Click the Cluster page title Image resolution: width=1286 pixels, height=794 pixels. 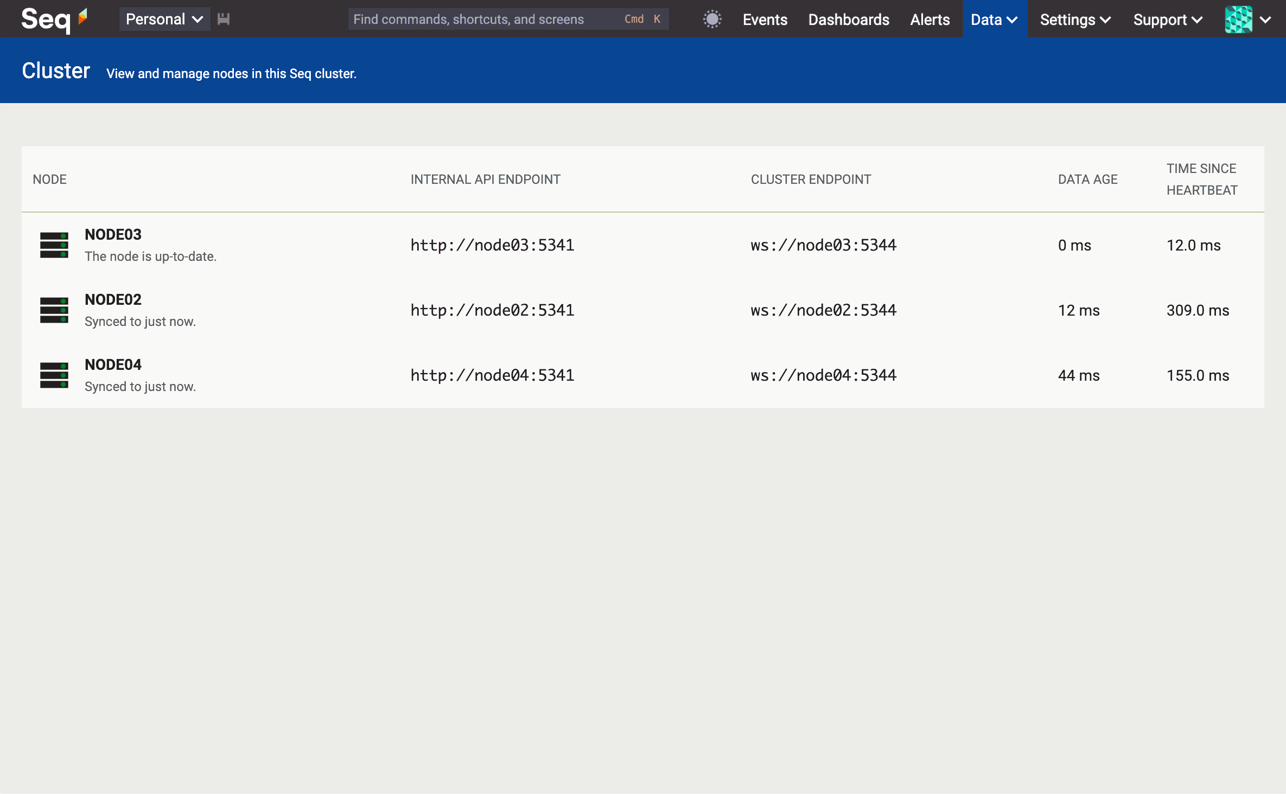(56, 71)
